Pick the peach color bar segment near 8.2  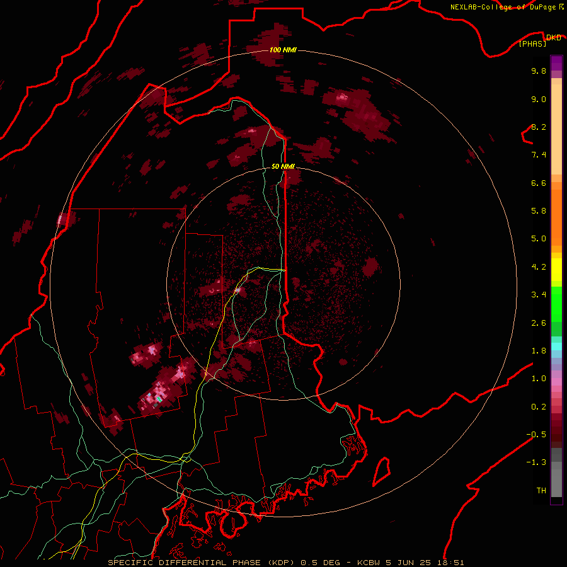tap(556, 129)
